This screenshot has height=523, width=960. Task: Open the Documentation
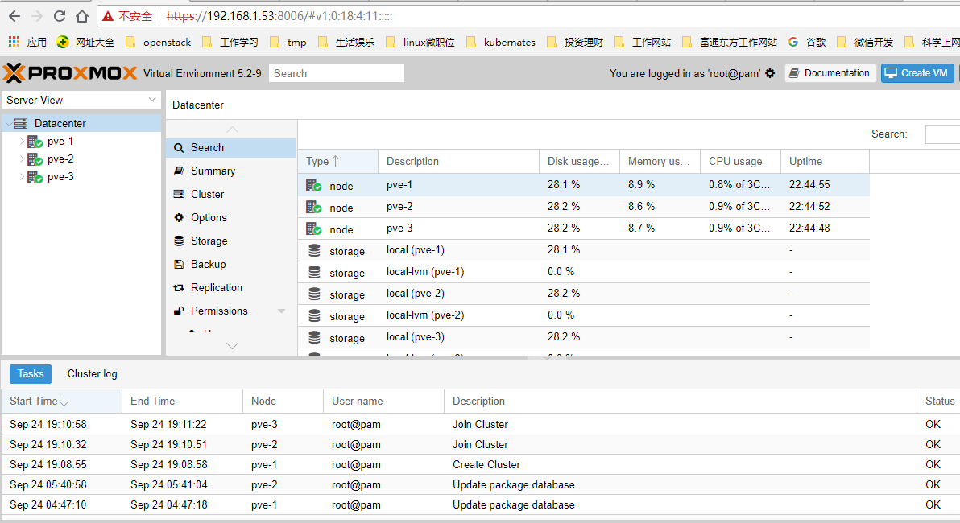(830, 72)
